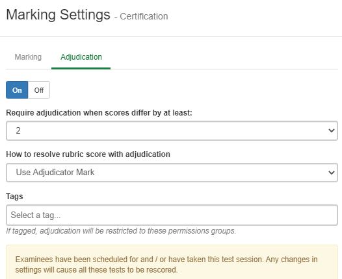This screenshot has height=279, width=342.
Task: Open the Use Adjudicator Mark dropdown
Action: (172, 173)
